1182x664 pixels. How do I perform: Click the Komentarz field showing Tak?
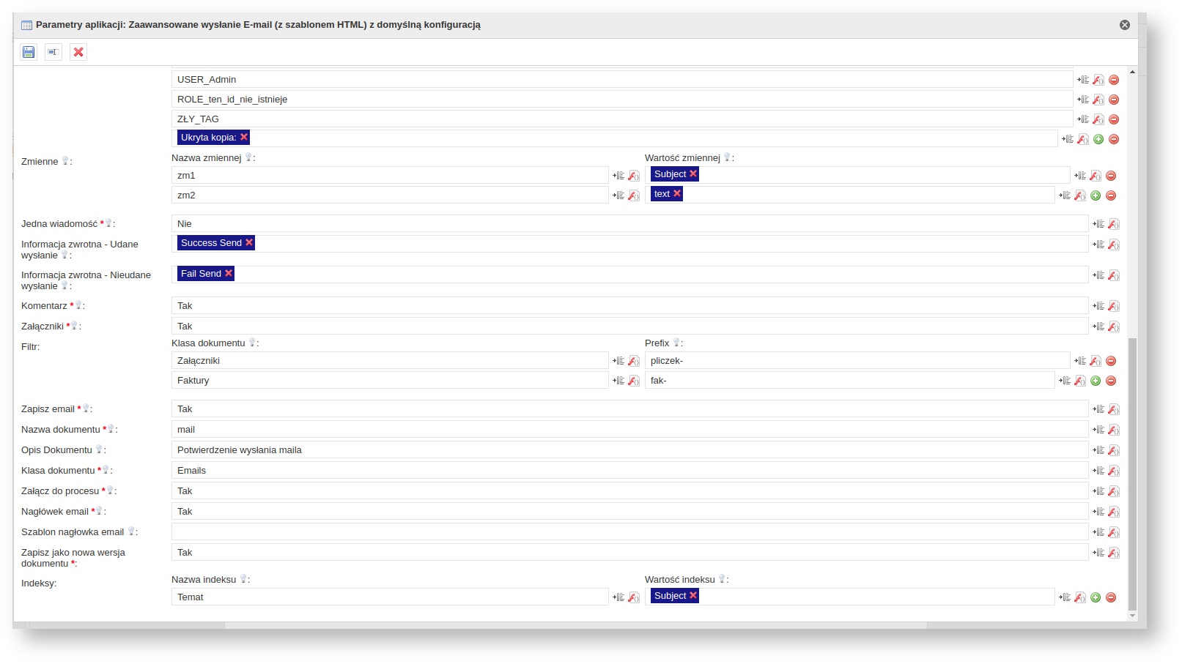click(x=629, y=306)
